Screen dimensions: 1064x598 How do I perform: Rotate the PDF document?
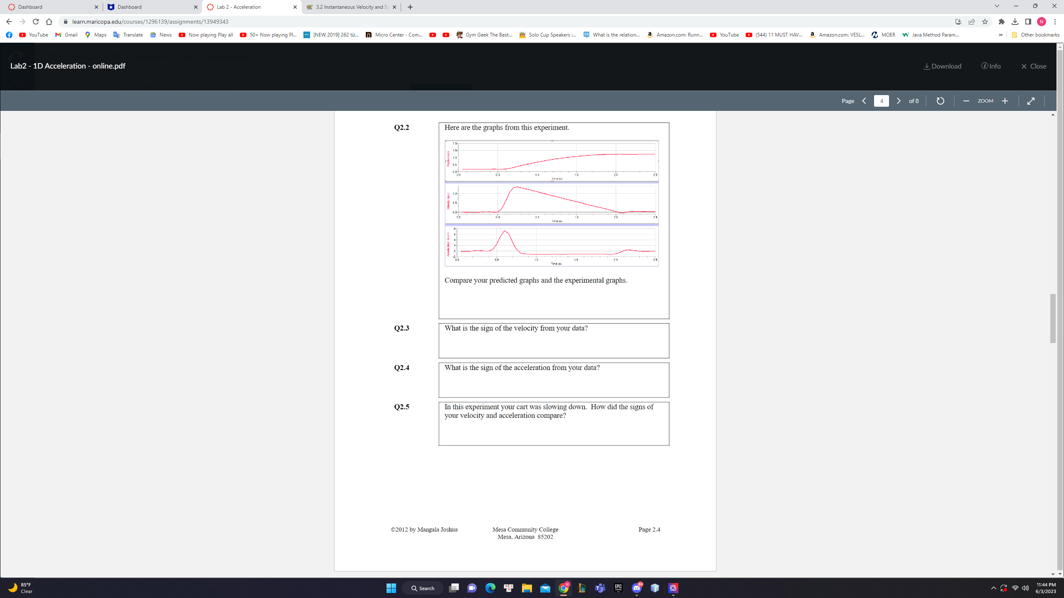click(940, 101)
